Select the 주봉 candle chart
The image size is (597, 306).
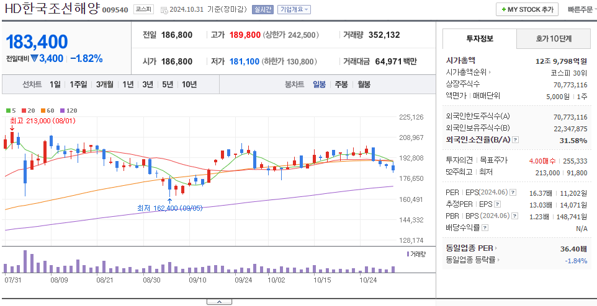click(x=341, y=84)
